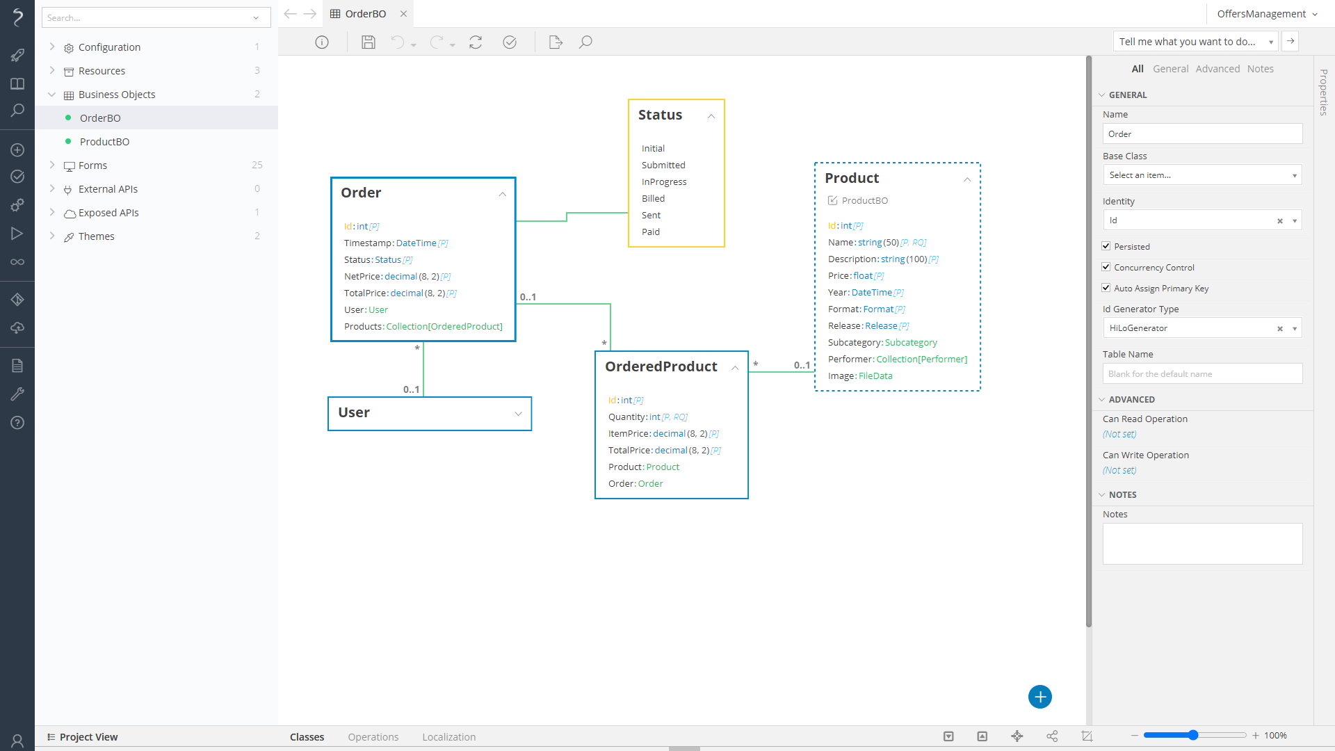Click the zoom slider handle

pyautogui.click(x=1193, y=735)
